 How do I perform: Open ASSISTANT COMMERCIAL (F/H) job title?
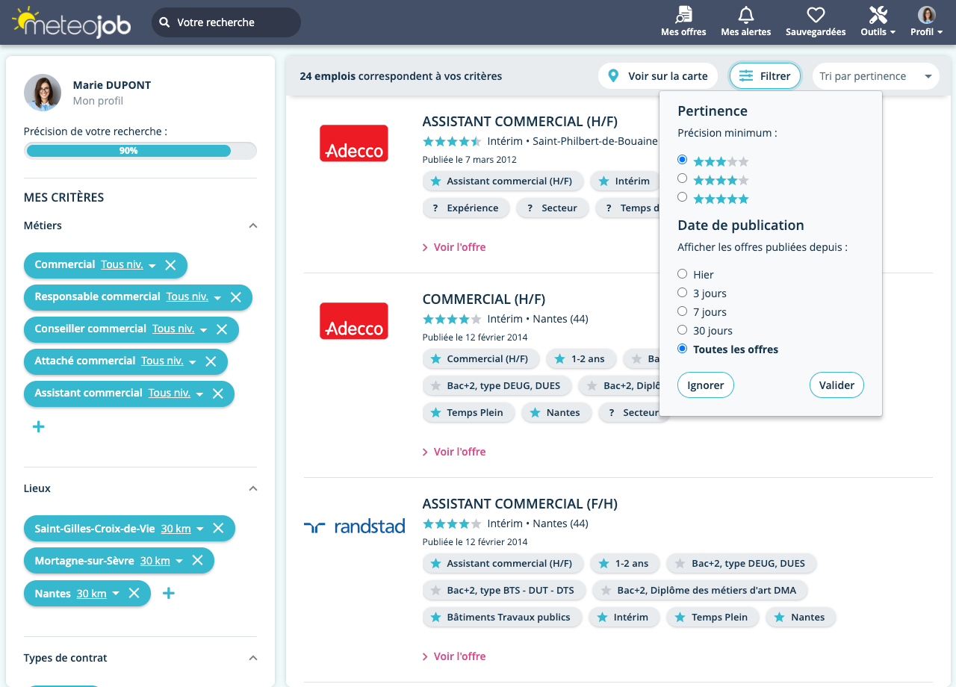pos(520,504)
